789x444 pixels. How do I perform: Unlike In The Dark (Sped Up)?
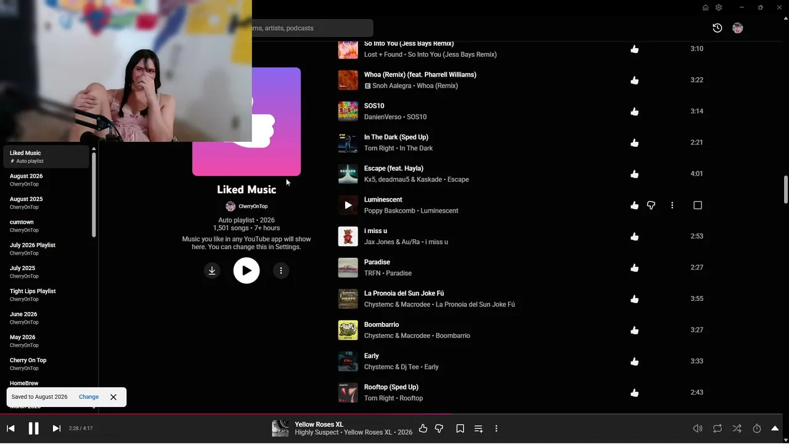click(634, 142)
